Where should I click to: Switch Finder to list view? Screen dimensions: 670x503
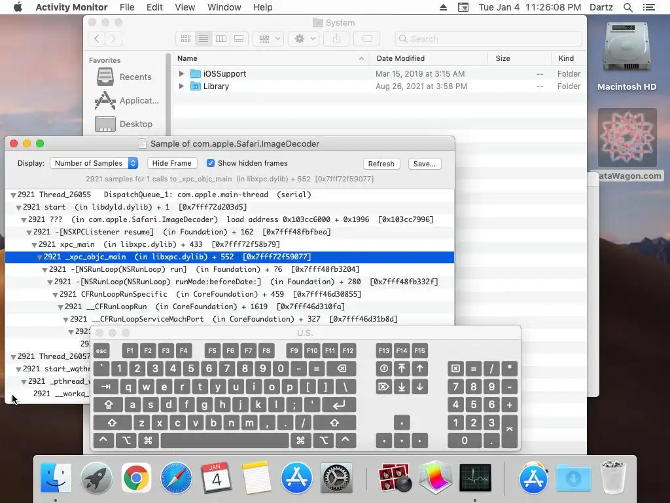(203, 39)
